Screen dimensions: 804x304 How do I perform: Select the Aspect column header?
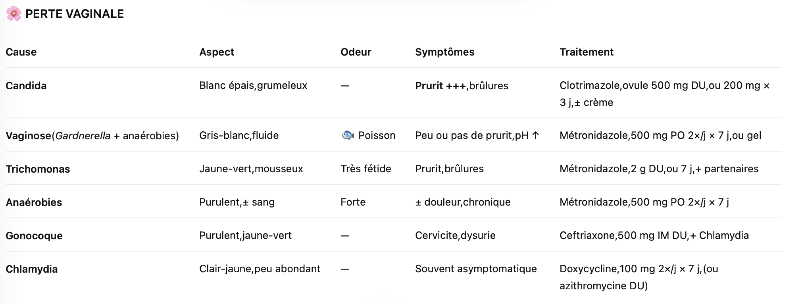click(217, 52)
